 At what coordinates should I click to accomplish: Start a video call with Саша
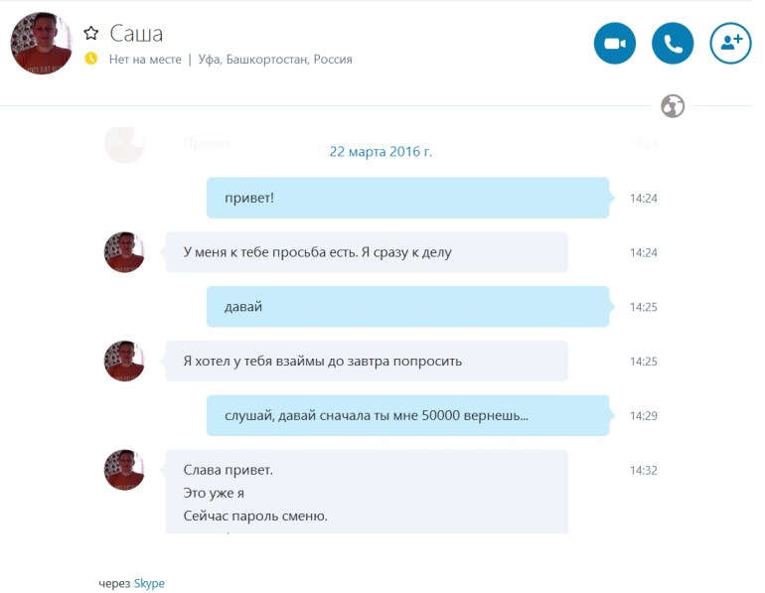pos(614,44)
